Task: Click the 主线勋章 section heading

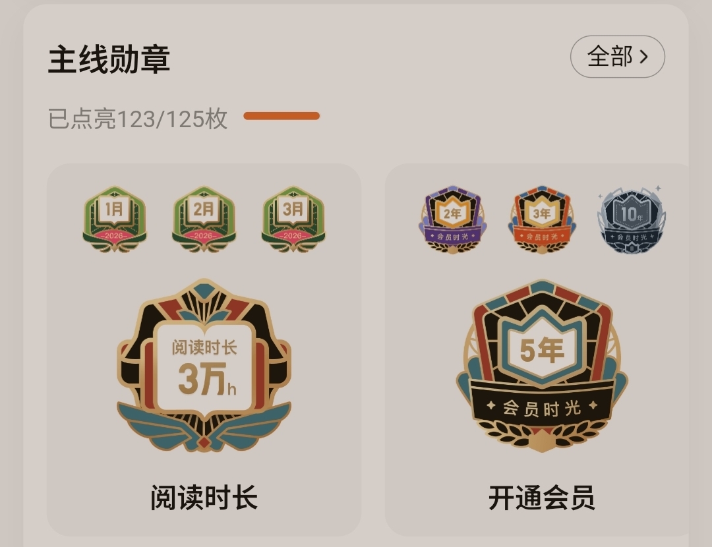Action: click(109, 59)
